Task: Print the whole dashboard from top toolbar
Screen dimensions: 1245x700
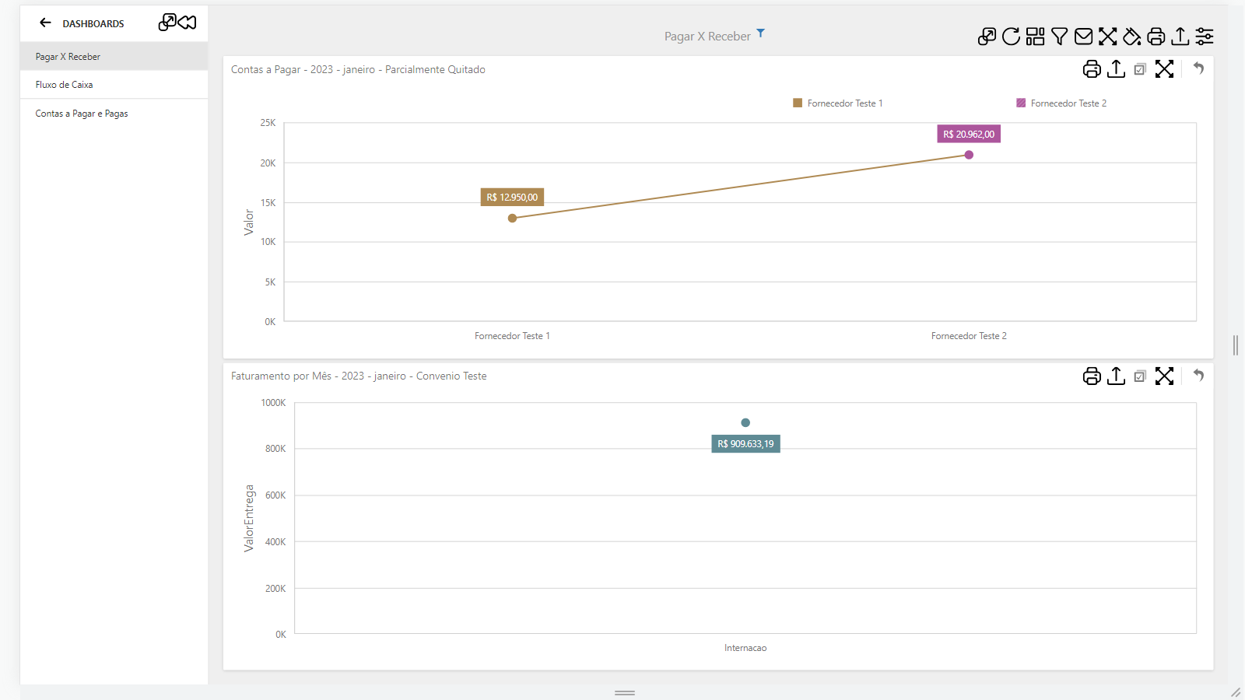Action: pos(1156,37)
